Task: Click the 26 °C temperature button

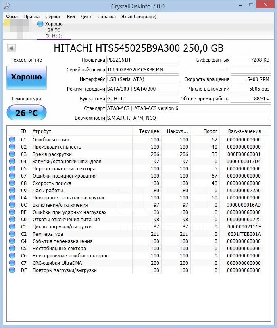Action: point(27,113)
